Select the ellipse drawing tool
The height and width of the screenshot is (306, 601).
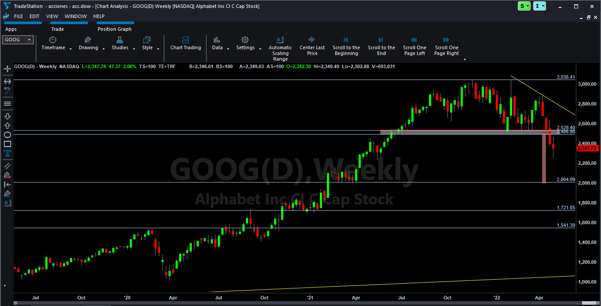(7, 135)
